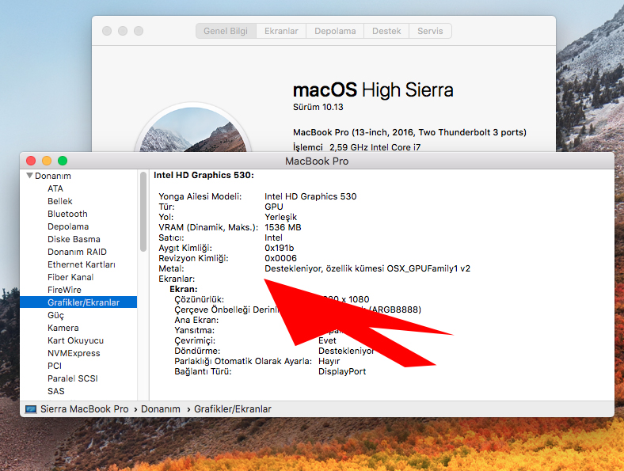Switch to the Destek tab

click(x=387, y=31)
